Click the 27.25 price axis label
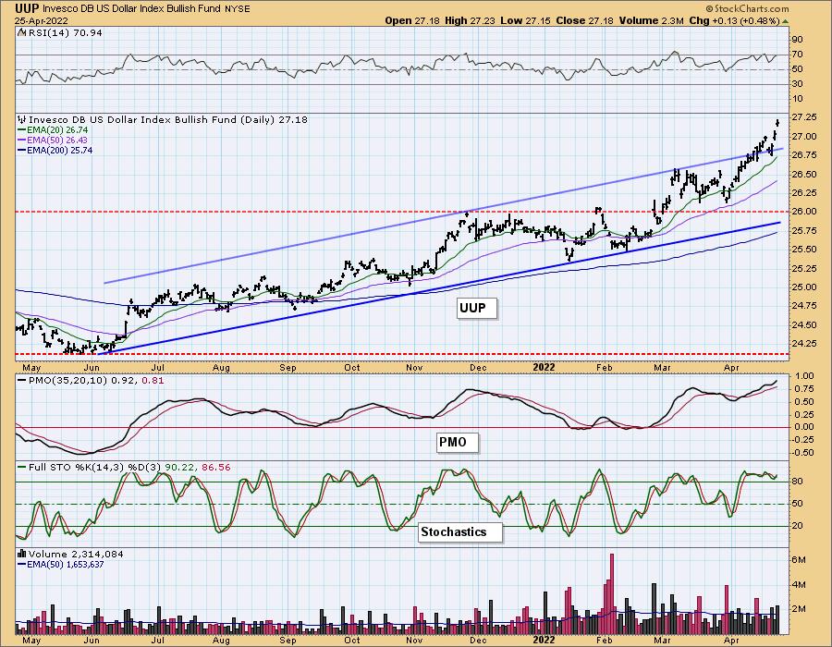 pyautogui.click(x=804, y=116)
